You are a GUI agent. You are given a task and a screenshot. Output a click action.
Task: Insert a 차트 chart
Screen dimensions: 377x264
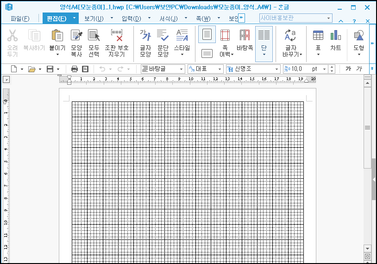pyautogui.click(x=336, y=35)
